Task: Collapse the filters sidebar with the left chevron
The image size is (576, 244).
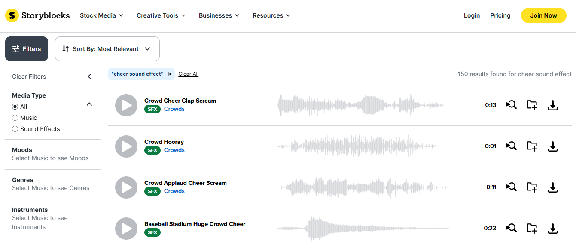Action: (x=89, y=77)
